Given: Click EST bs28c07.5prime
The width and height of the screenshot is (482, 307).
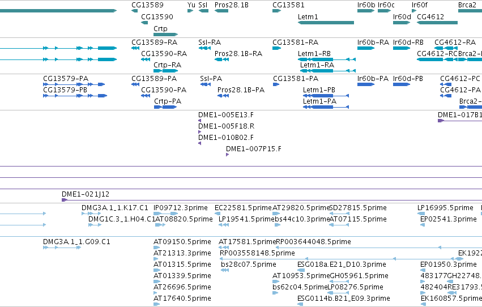Looking at the screenshot, I should point(249,265).
